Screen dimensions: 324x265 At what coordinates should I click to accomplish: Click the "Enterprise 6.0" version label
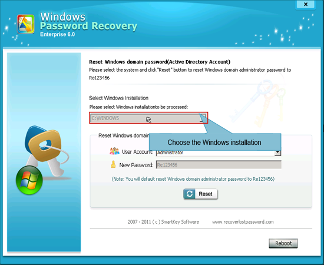58,34
